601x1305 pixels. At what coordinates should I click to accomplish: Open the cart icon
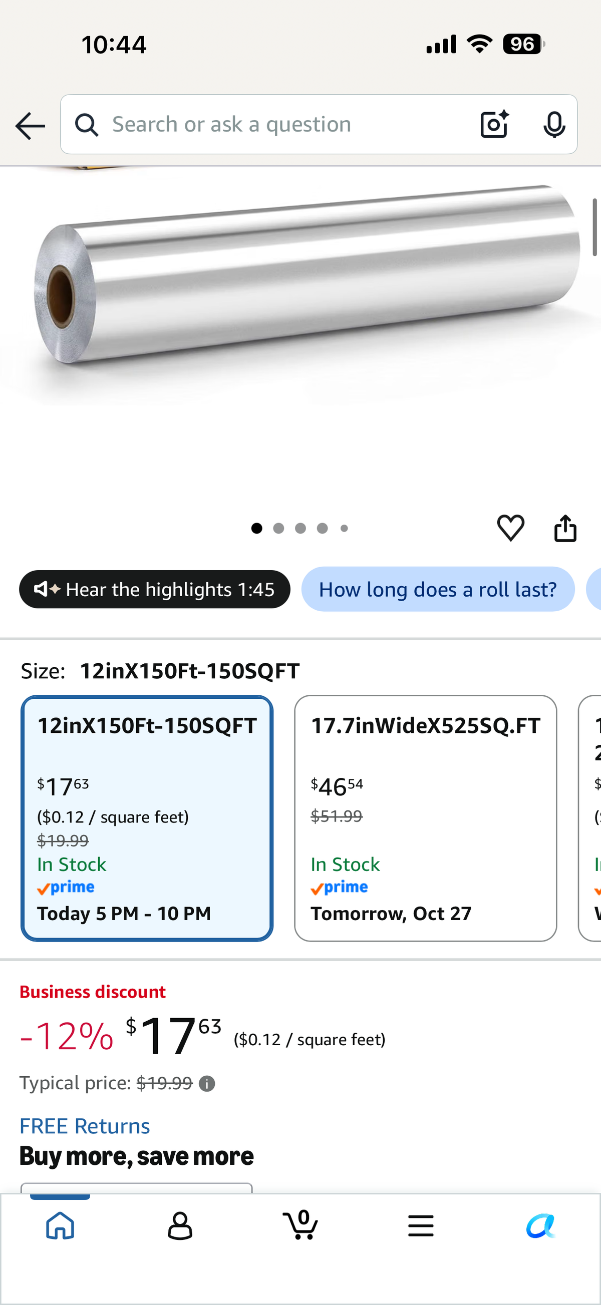point(300,1225)
